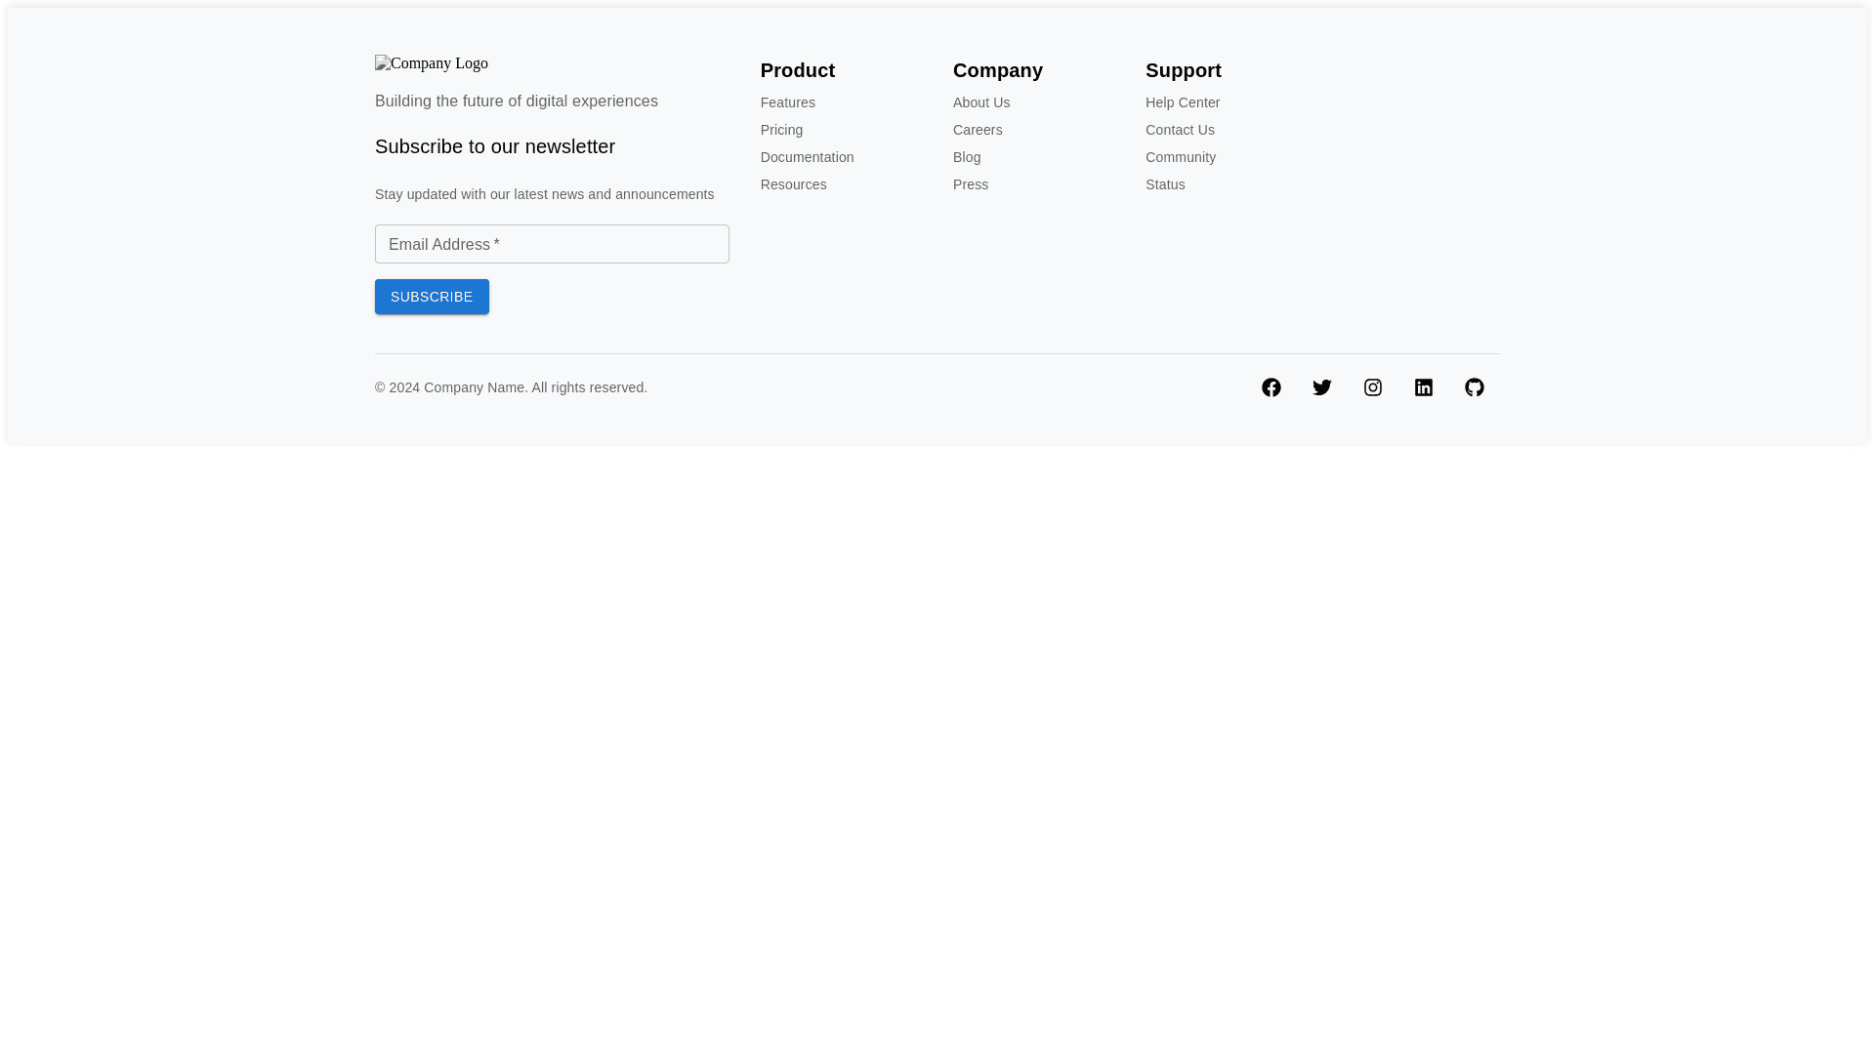The height and width of the screenshot is (1054, 1875).
Task: Open the Instagram icon link
Action: click(x=1372, y=387)
